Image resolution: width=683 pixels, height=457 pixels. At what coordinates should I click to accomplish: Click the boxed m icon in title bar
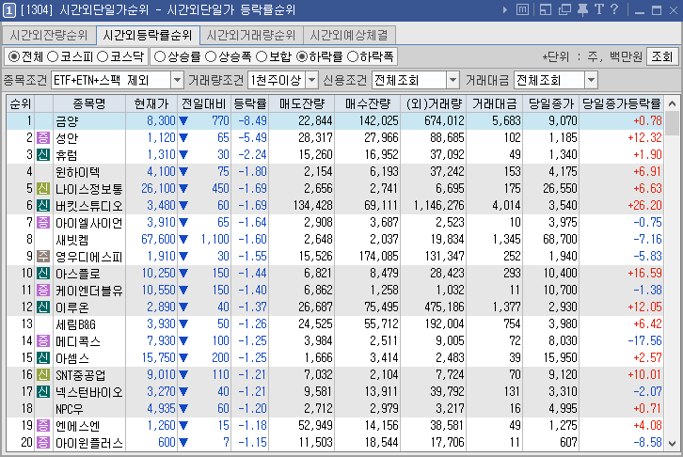pyautogui.click(x=522, y=9)
